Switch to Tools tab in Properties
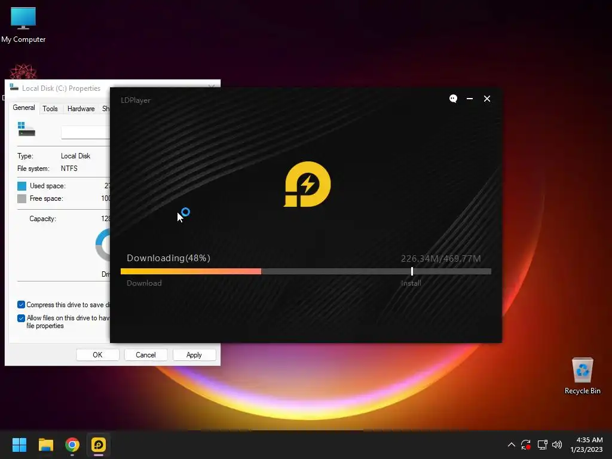Screen dimensions: 612x459 [50, 109]
